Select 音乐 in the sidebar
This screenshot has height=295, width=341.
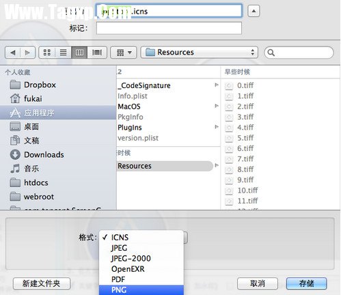pyautogui.click(x=58, y=169)
